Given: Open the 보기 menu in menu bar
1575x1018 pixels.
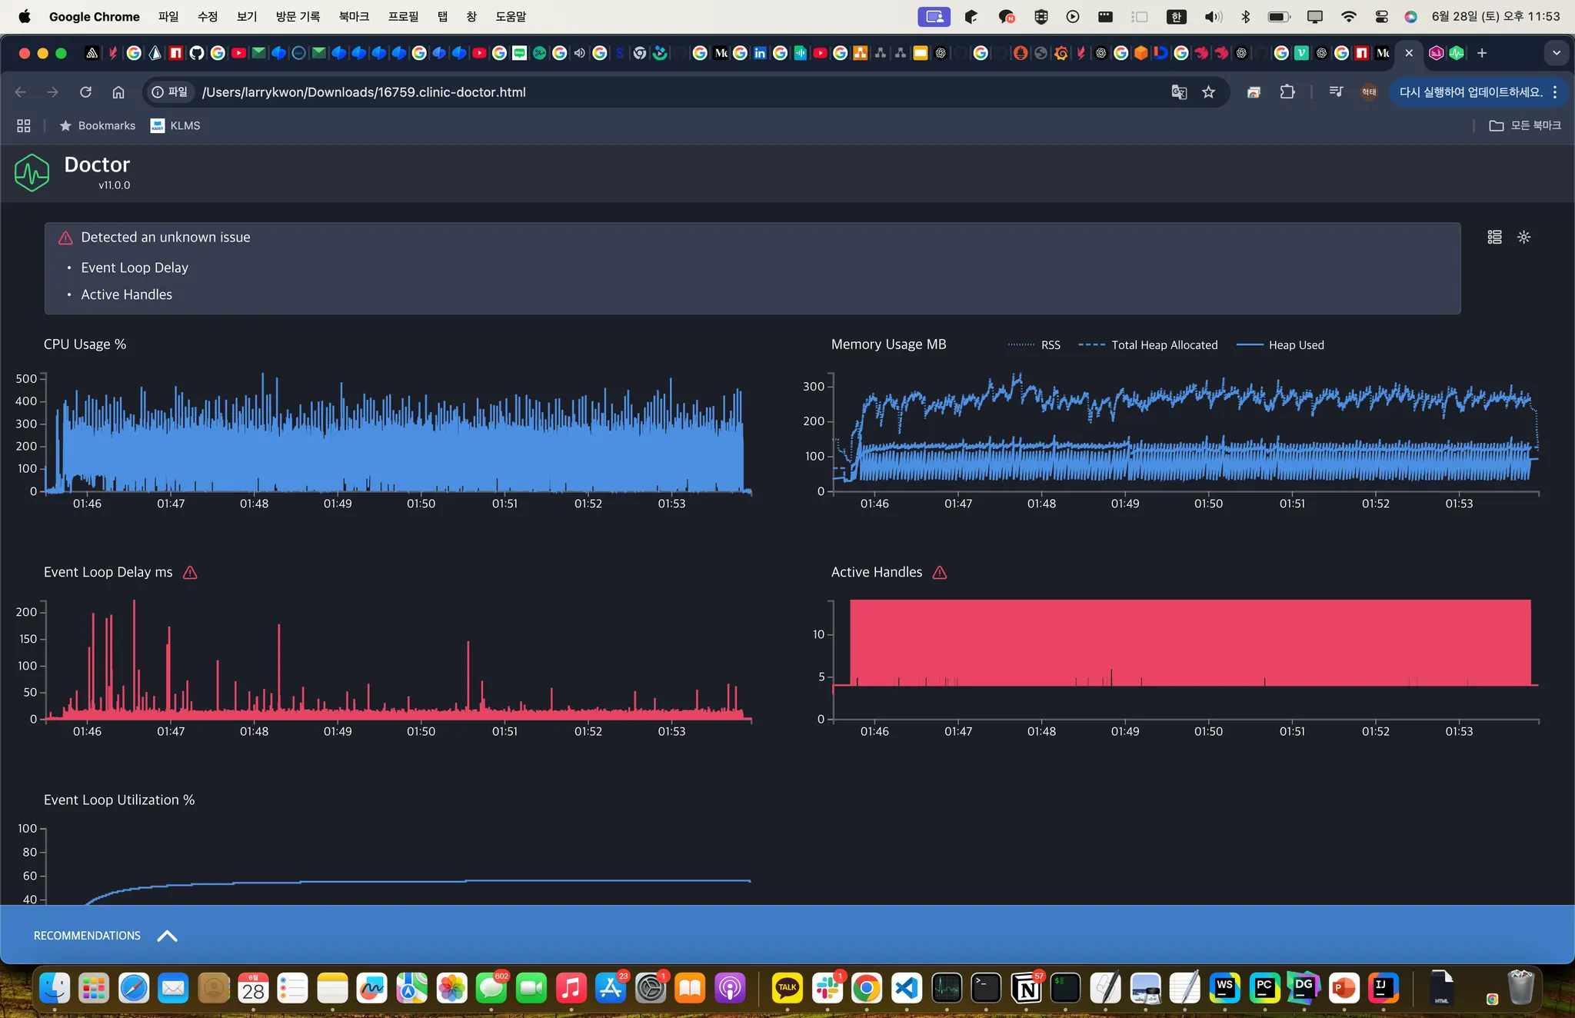Looking at the screenshot, I should click(x=246, y=16).
